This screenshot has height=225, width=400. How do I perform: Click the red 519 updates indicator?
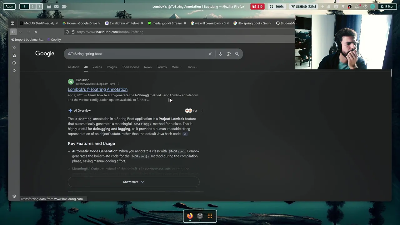(x=257, y=6)
